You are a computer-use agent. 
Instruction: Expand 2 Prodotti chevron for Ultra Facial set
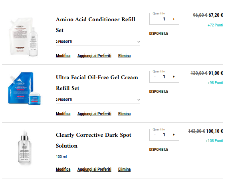click(x=139, y=100)
